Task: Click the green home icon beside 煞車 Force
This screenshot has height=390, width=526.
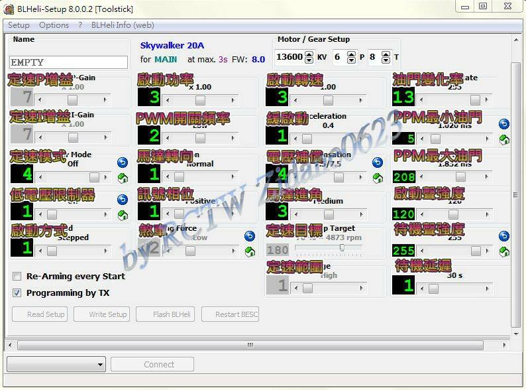Action: 250,251
